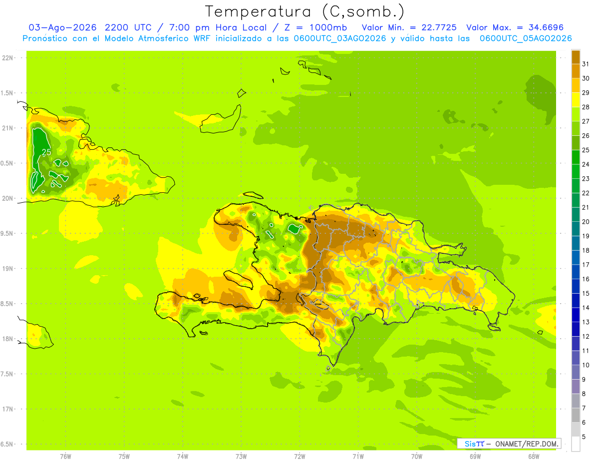Click the legend color band between 9 and 10
The height and width of the screenshot is (463, 599).
(x=576, y=372)
